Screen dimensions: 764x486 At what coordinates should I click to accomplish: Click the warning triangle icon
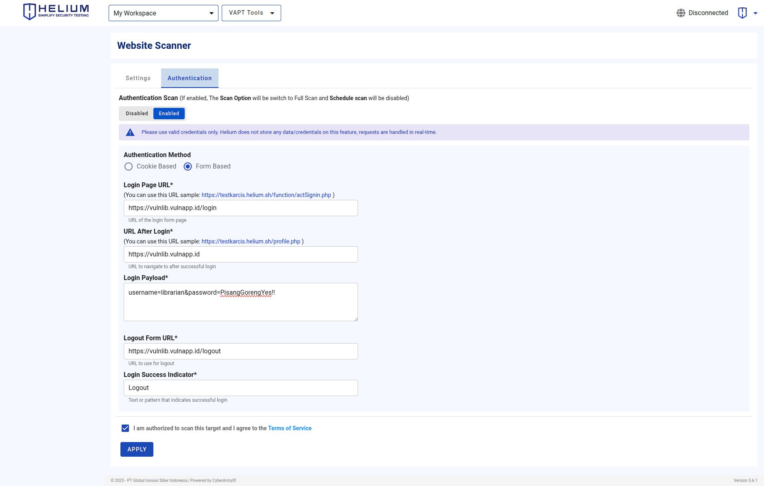point(130,132)
